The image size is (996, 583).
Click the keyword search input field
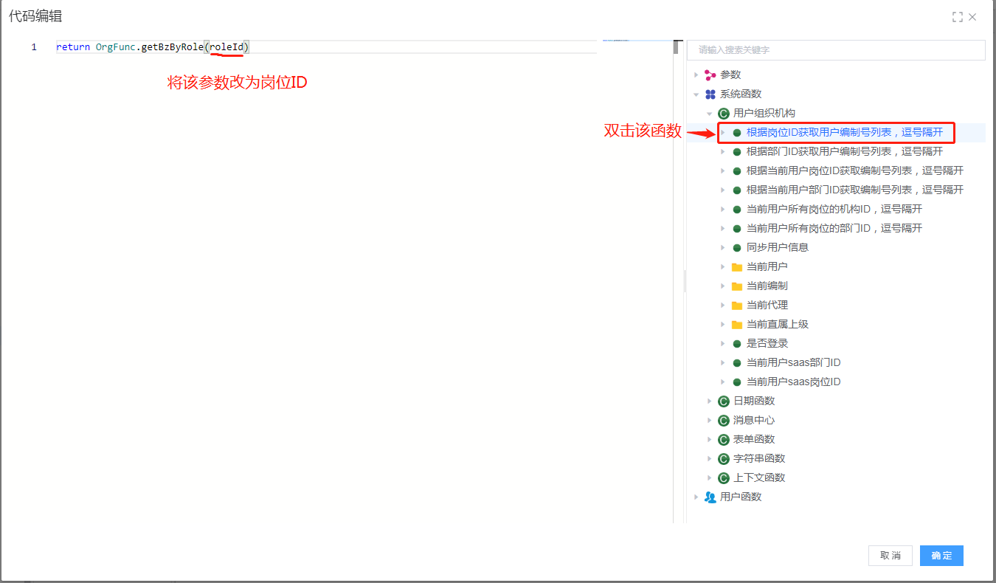(x=835, y=49)
